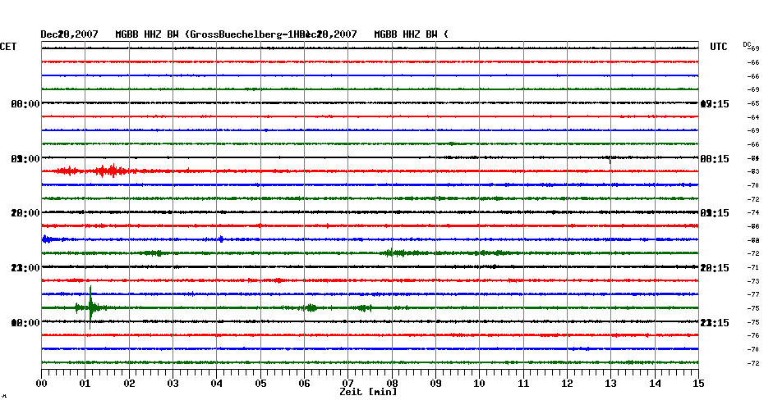Click the DC offset value -65

(753, 103)
